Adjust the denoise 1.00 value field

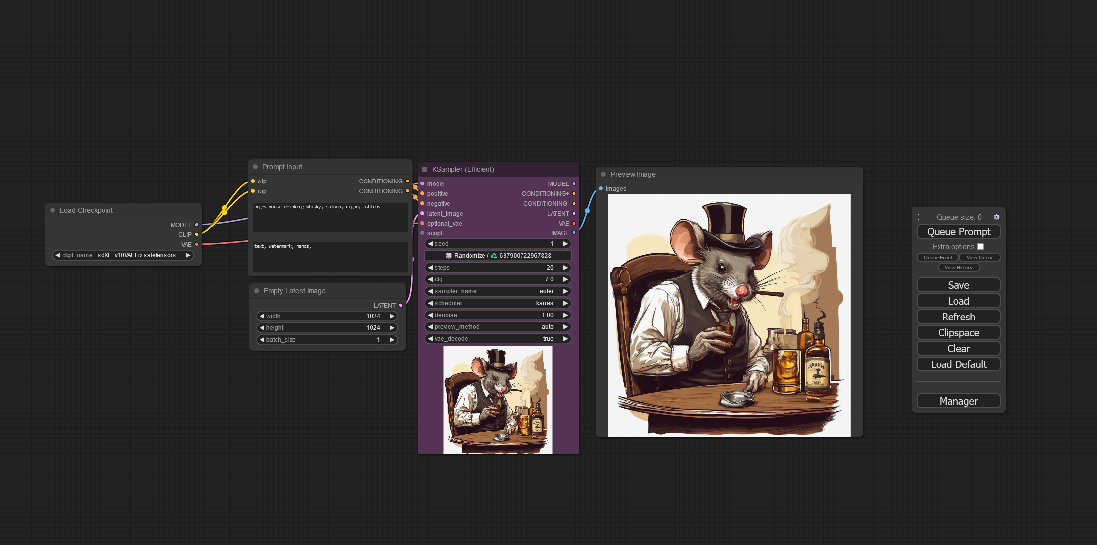(498, 315)
